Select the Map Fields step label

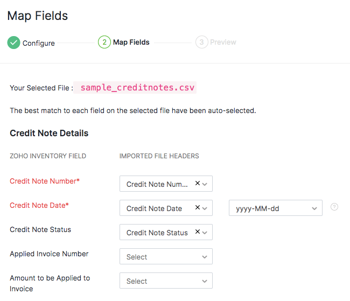131,42
